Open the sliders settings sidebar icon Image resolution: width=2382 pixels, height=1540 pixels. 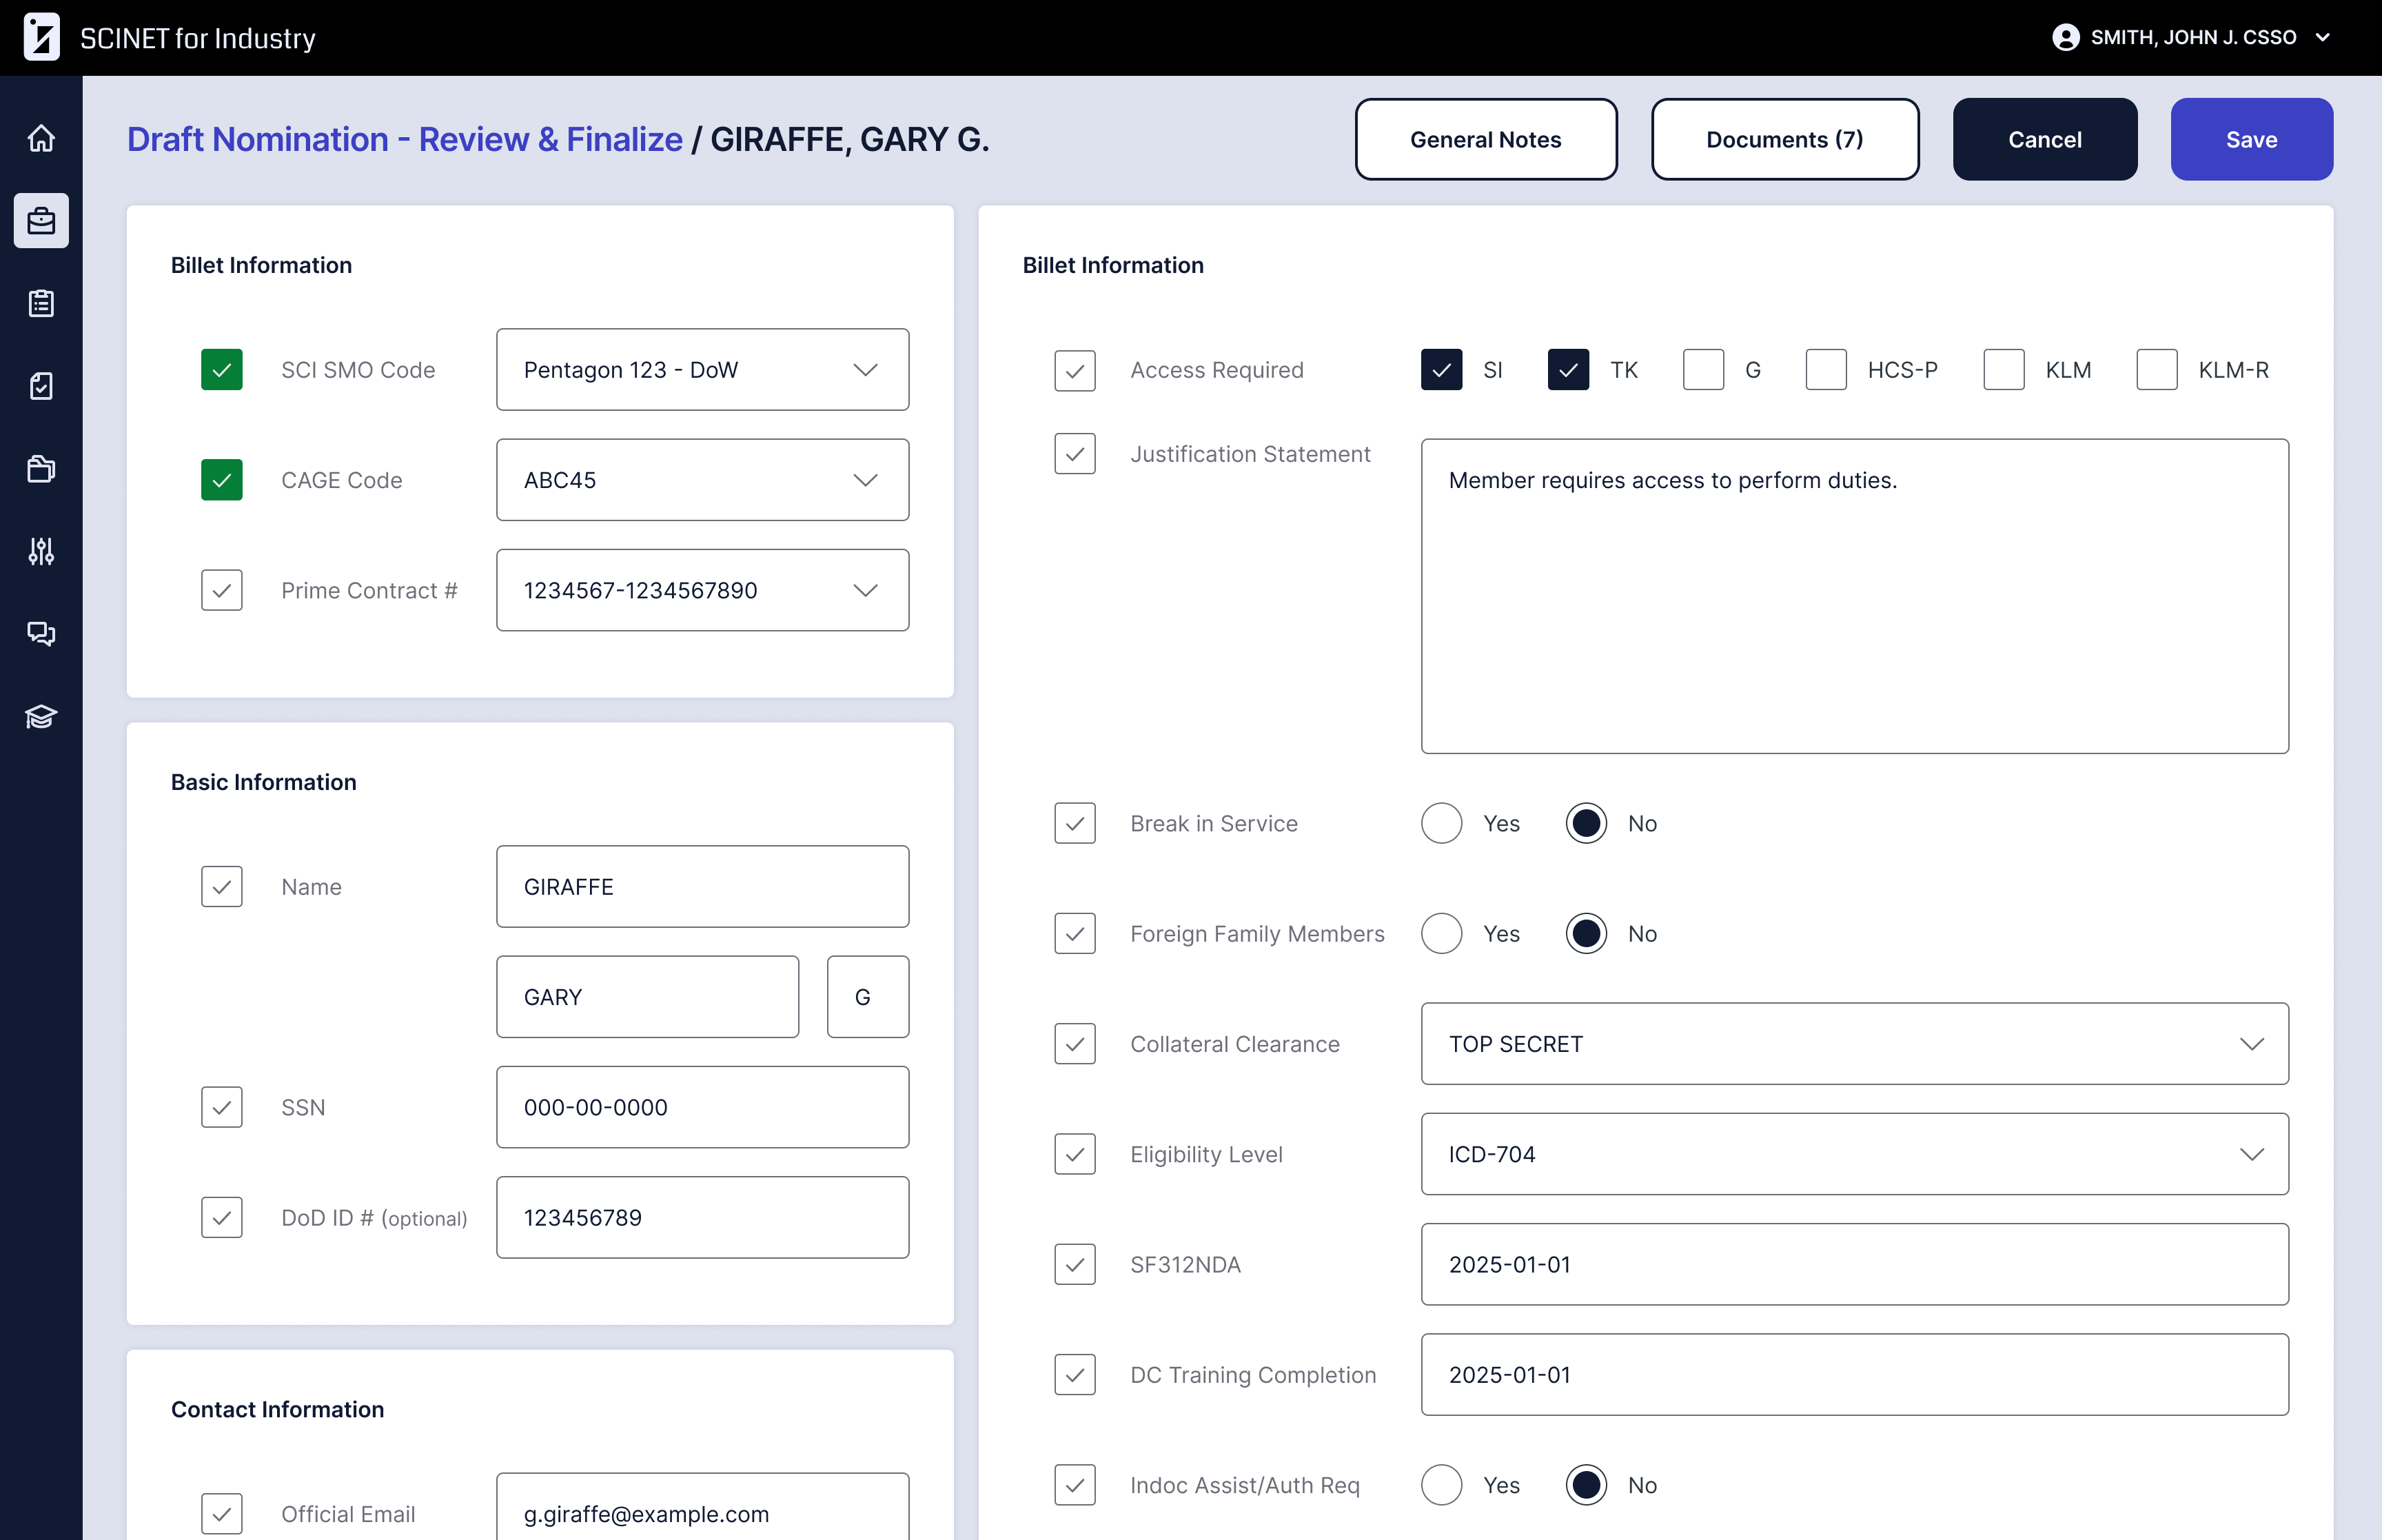(x=41, y=551)
